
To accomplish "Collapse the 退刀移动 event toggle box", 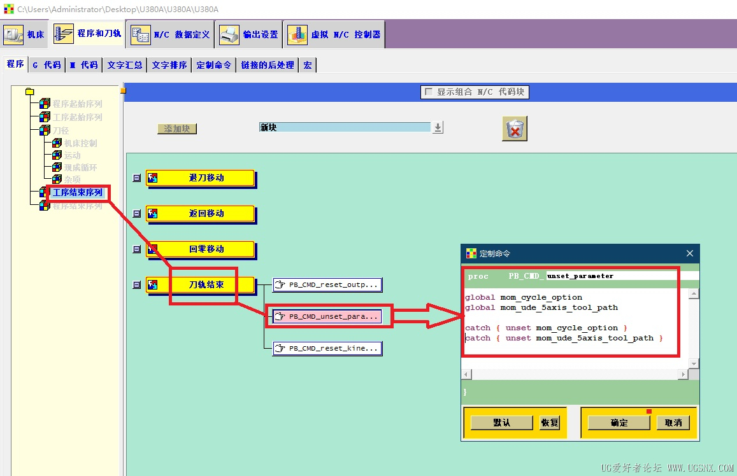I will coord(137,178).
